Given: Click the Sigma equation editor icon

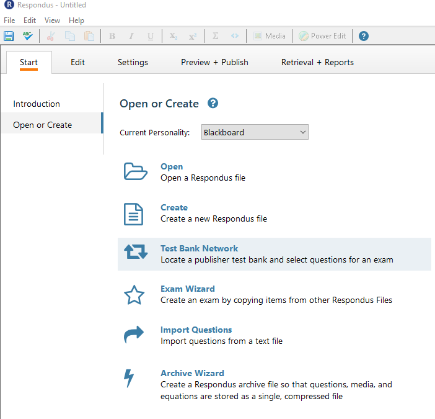Looking at the screenshot, I should tap(215, 36).
